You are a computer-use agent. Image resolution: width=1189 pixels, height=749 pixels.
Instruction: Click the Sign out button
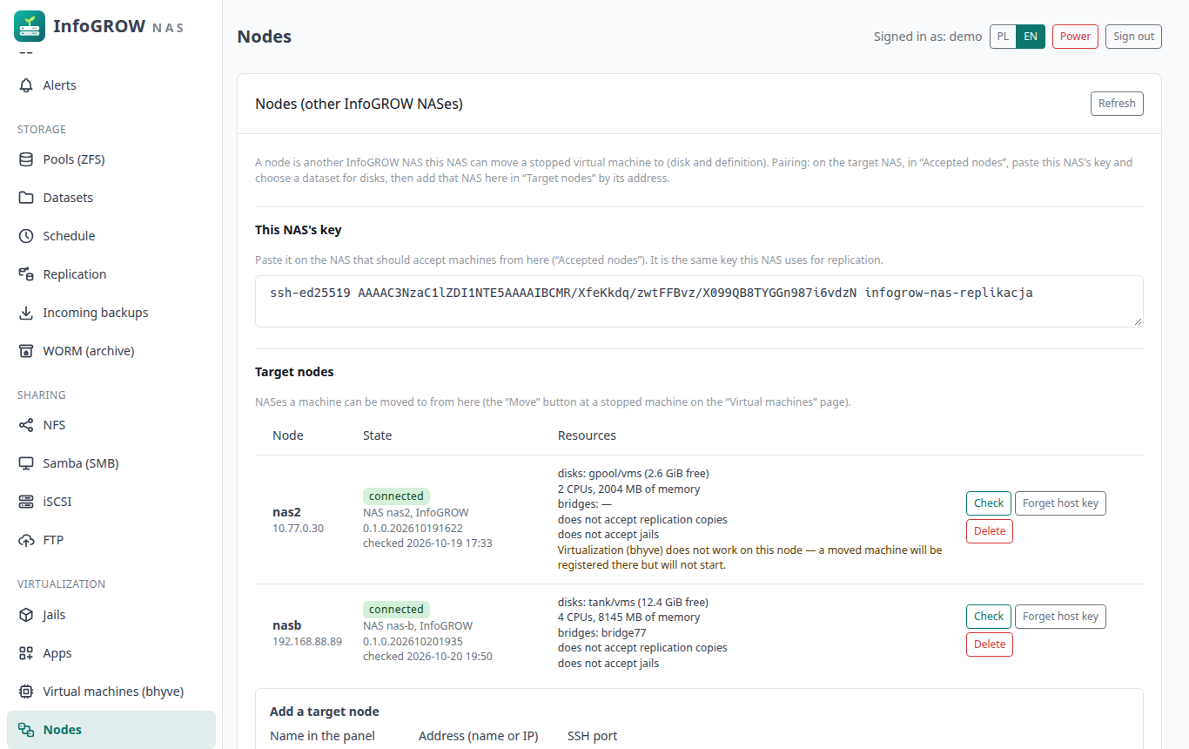click(1133, 37)
